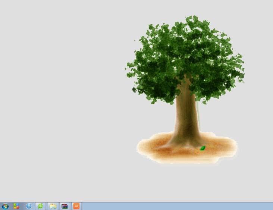Image resolution: width=273 pixels, height=210 pixels.
Task: Click the isolated dark leaf clump at the canopy's lower left
Action: [x=134, y=90]
